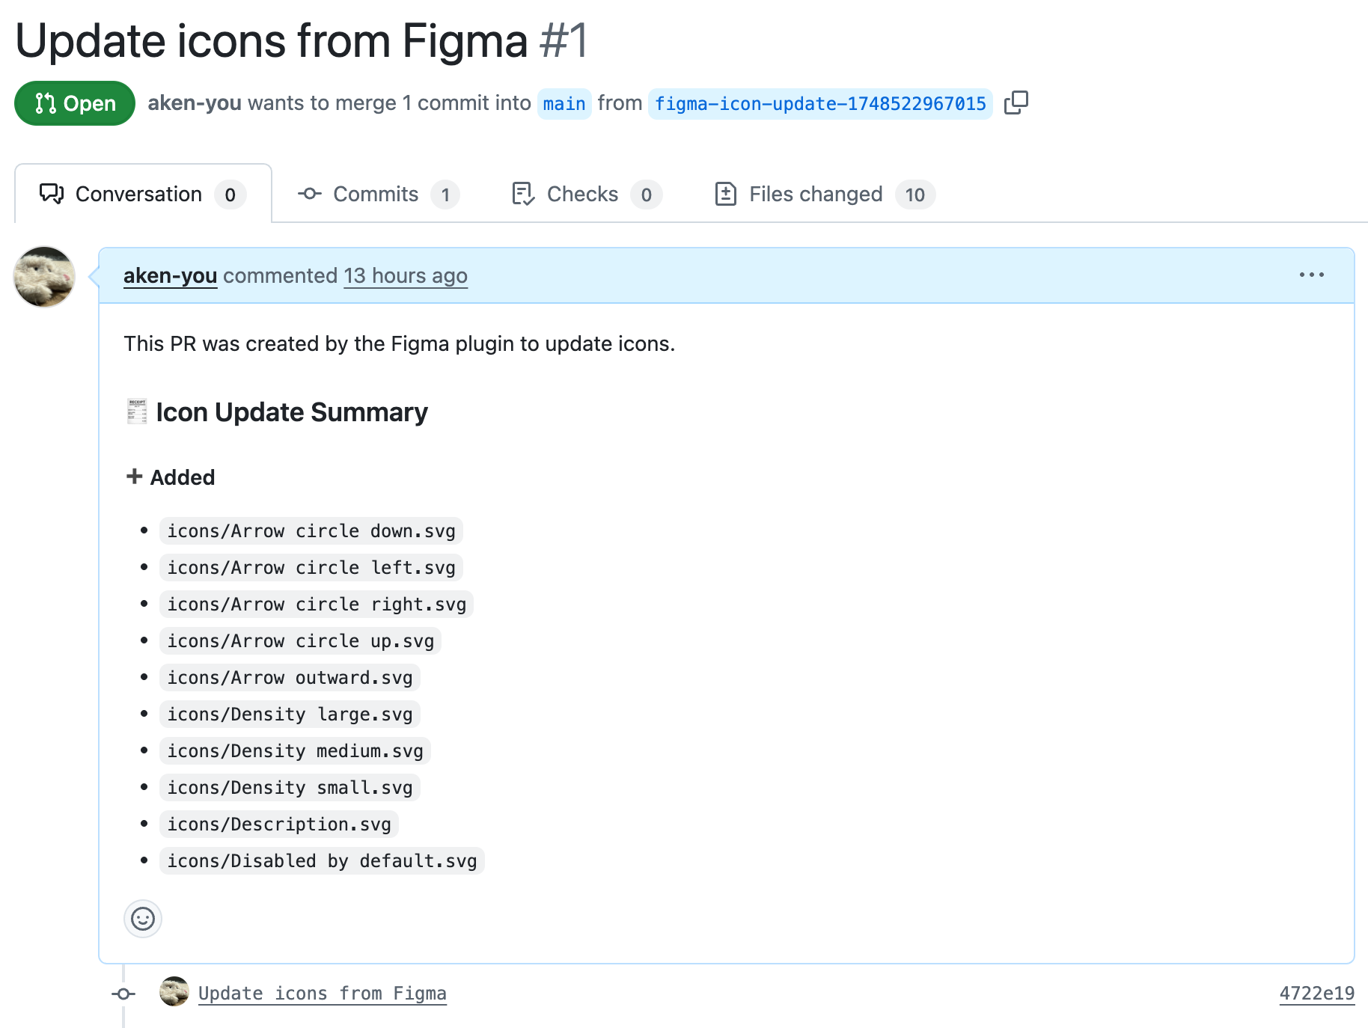Click the commit node icon in timeline
The height and width of the screenshot is (1028, 1368).
123,994
